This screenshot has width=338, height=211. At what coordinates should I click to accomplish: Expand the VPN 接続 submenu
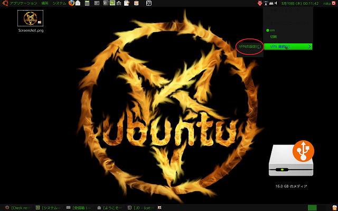coord(288,46)
